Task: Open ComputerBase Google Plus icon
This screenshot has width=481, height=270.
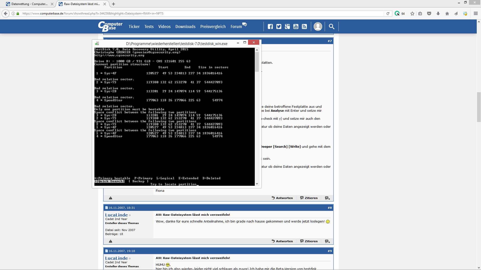Action: tap(287, 26)
